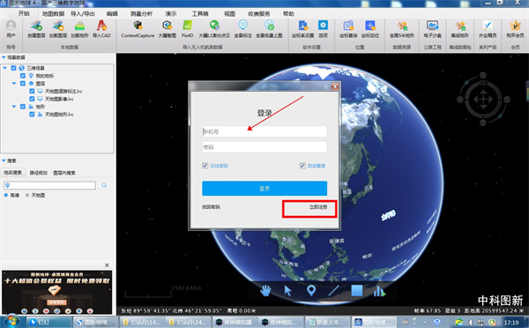Open the 选项 options gear icon
The height and width of the screenshot is (328, 529).
click(x=323, y=26)
